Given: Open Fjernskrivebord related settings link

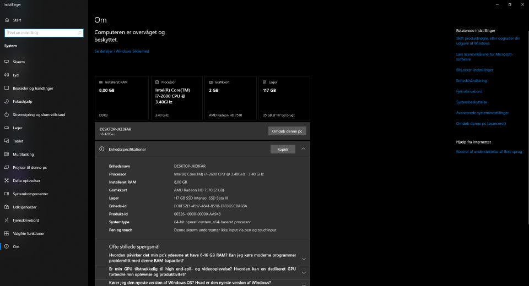Looking at the screenshot, I should pyautogui.click(x=469, y=91).
